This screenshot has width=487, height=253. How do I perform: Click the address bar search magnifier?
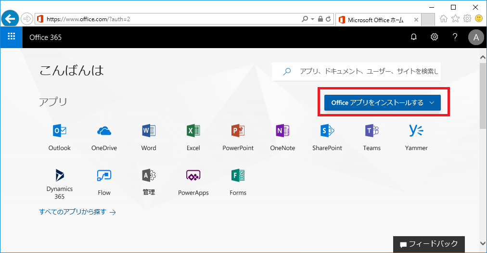point(305,19)
